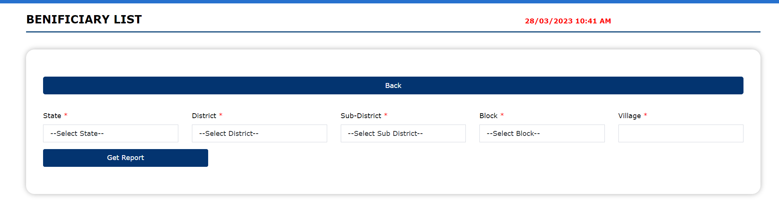The image size is (779, 214).
Task: Click the BENIFICIARY LIST page heading
Action: click(84, 20)
